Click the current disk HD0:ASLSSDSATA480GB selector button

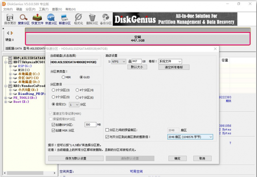(x=74, y=62)
